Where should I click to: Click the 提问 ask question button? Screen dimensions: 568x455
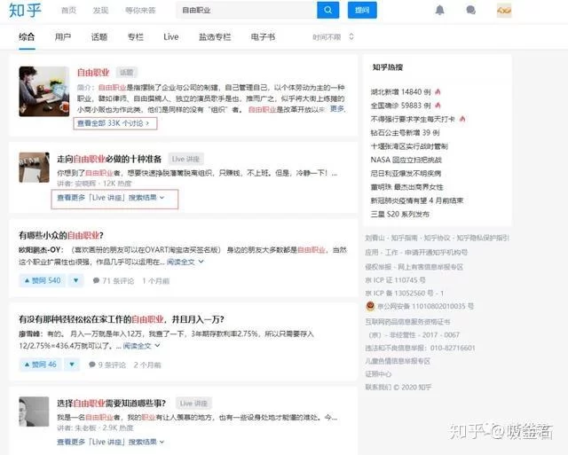361,10
